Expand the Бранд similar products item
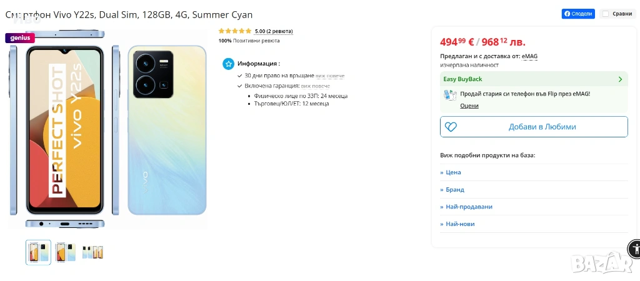640x281 pixels. (x=454, y=190)
